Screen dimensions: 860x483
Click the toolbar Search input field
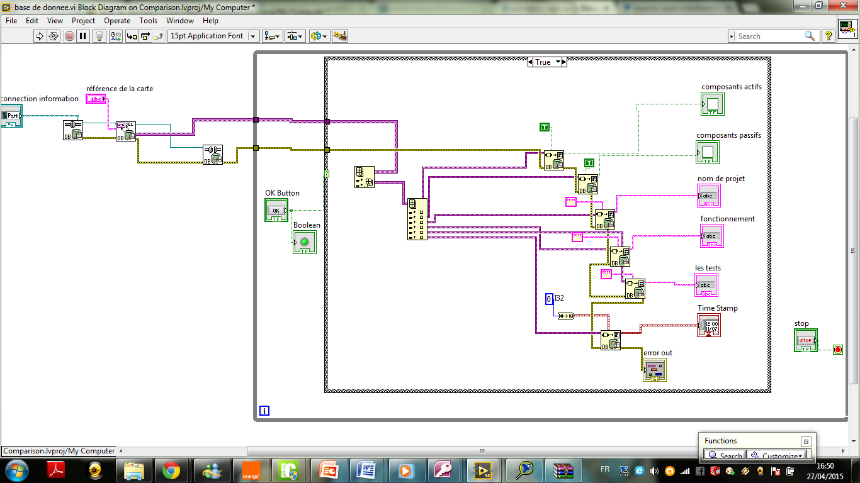point(768,36)
